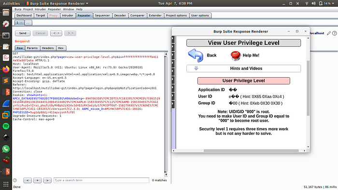Expand the Hints and Videos section
This screenshot has height=190, width=338.
(243, 68)
